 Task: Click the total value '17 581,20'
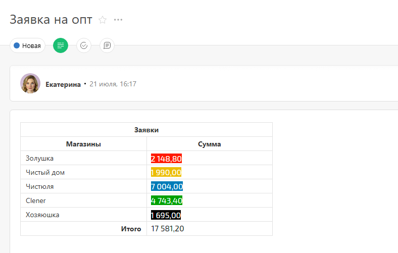click(168, 229)
